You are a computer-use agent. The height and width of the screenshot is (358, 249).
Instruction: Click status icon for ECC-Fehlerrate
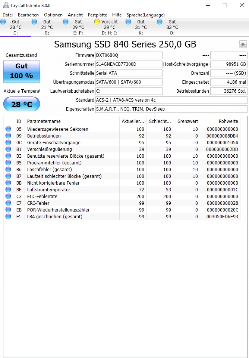[x=8, y=196]
